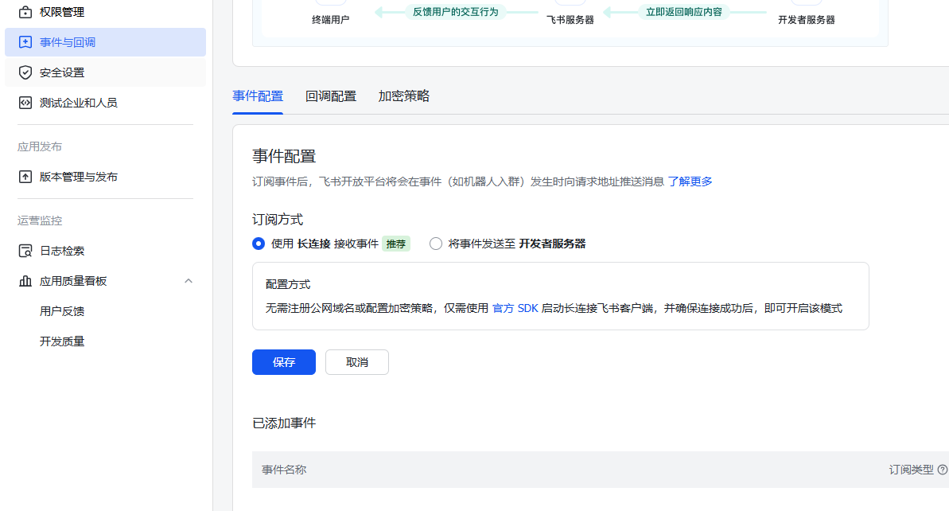The image size is (949, 511).
Task: Click the 安全设置 shield icon
Action: click(x=25, y=72)
